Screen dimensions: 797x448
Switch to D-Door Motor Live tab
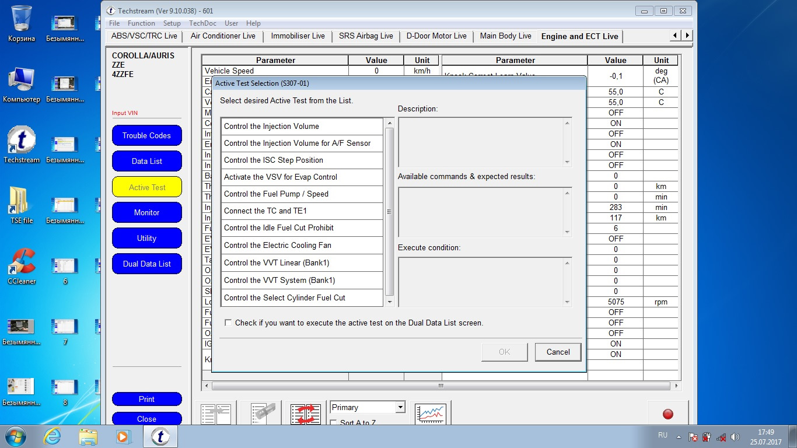pos(436,36)
